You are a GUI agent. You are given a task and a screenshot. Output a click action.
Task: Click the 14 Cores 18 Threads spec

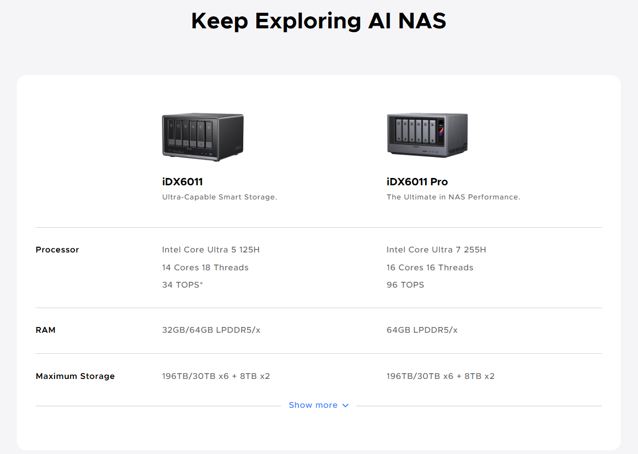coord(205,268)
